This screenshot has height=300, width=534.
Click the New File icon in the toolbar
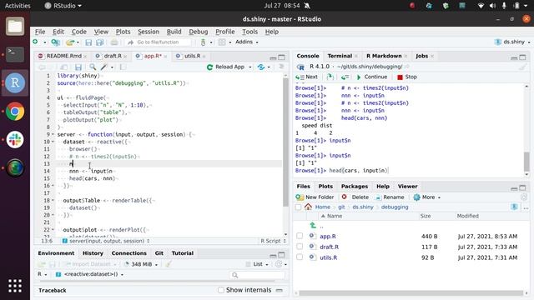pyautogui.click(x=35, y=42)
